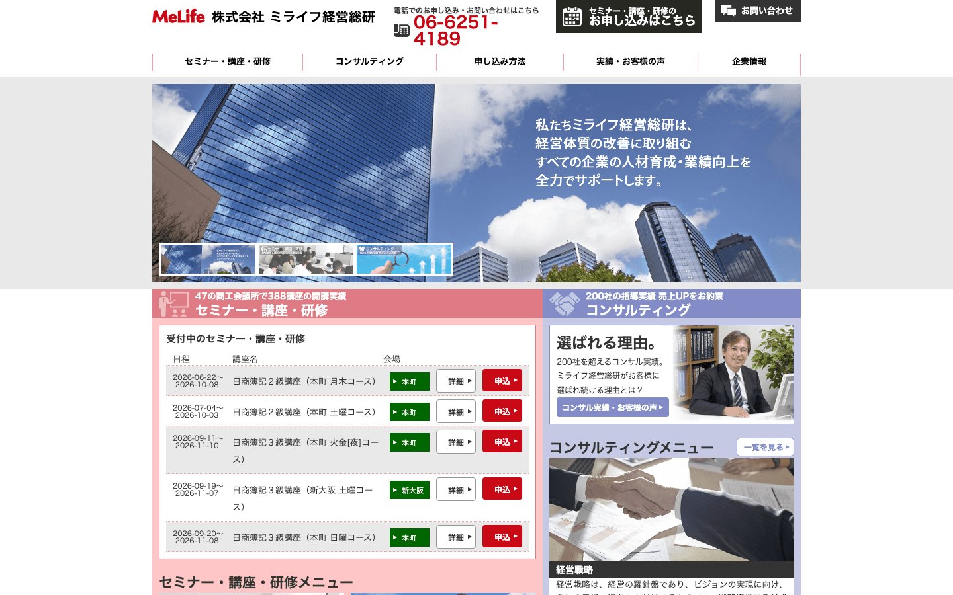
Task: Click 詳細 for 日商簿記3級 火金夜コース
Action: (x=456, y=442)
